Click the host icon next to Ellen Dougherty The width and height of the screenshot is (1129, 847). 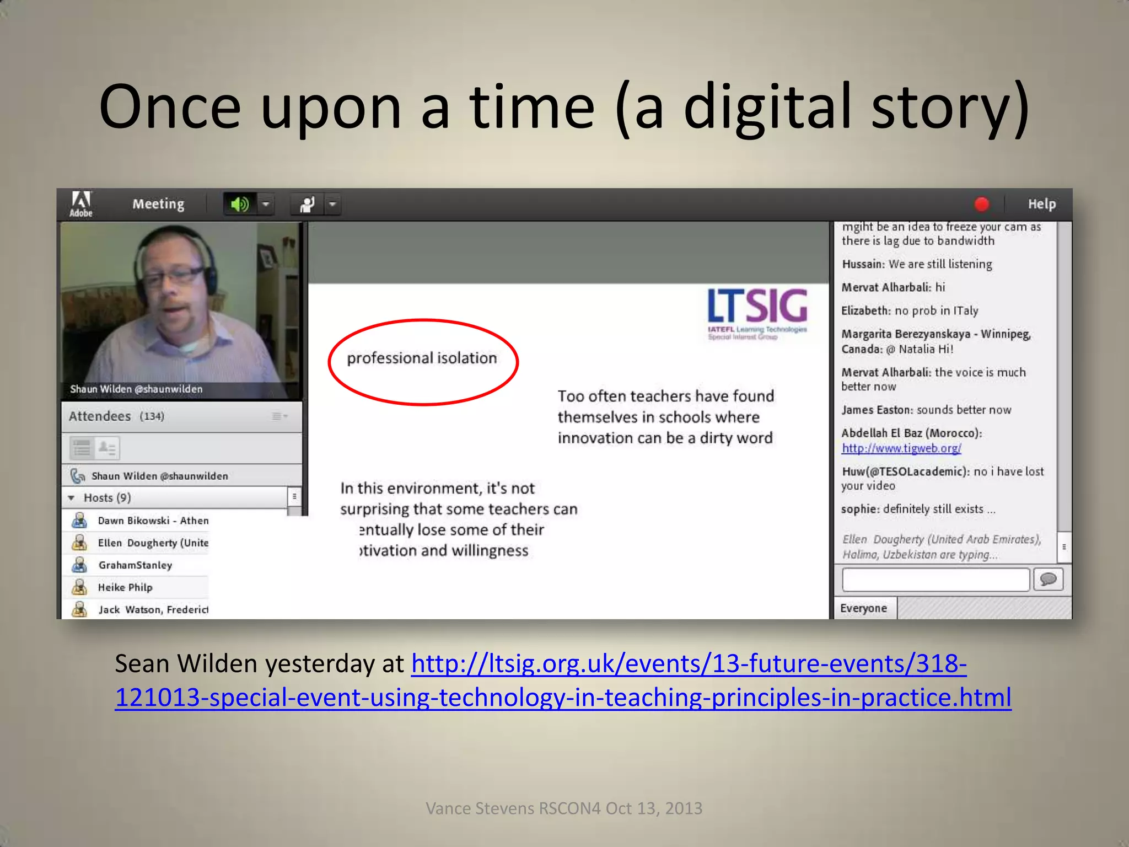point(79,543)
